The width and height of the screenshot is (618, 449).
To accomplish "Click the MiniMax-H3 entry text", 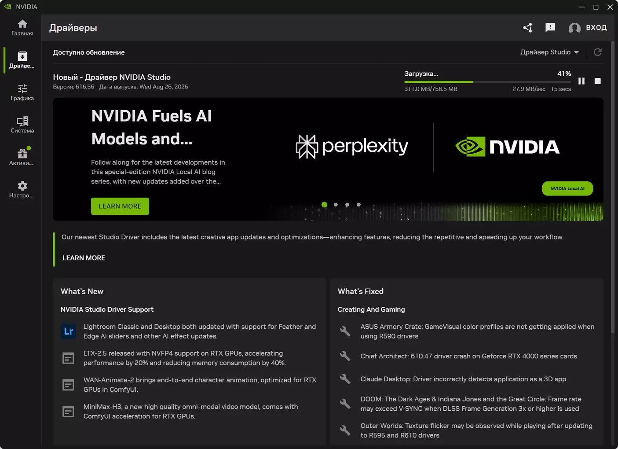I will (x=191, y=412).
